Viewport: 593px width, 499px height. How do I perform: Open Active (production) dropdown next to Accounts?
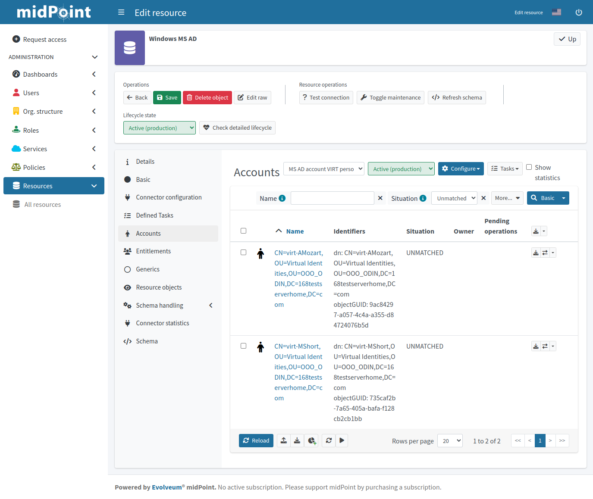[x=401, y=169]
